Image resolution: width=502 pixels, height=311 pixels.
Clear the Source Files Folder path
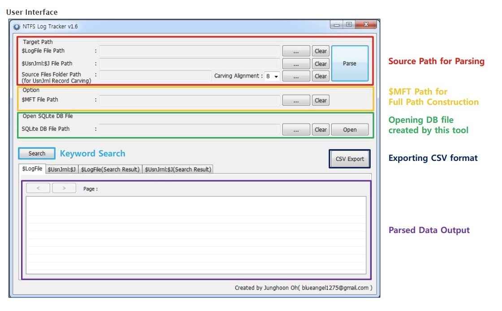(x=320, y=76)
